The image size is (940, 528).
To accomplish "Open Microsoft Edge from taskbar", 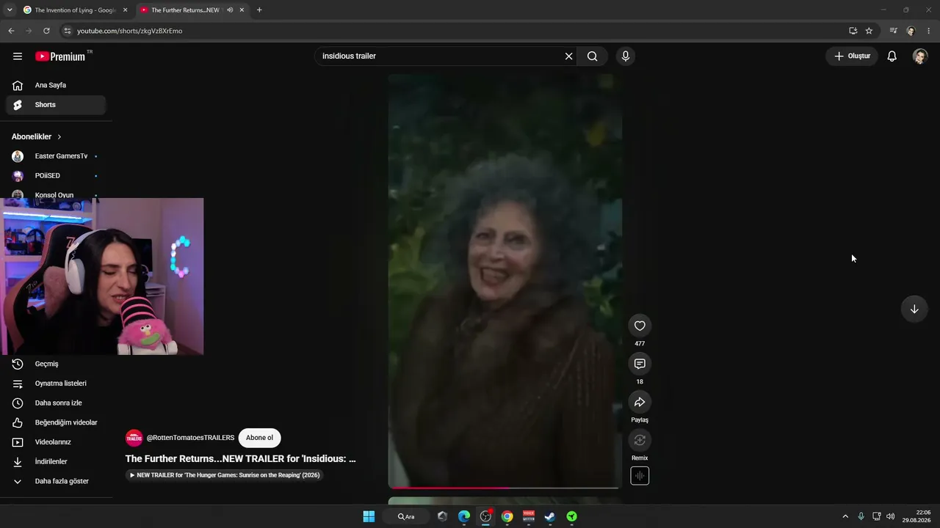I will [x=464, y=516].
